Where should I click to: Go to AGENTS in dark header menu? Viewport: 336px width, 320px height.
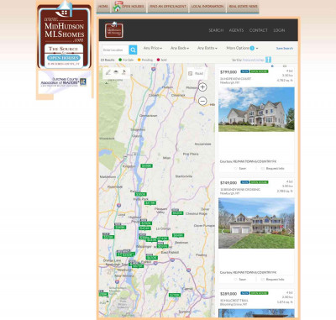pos(236,30)
